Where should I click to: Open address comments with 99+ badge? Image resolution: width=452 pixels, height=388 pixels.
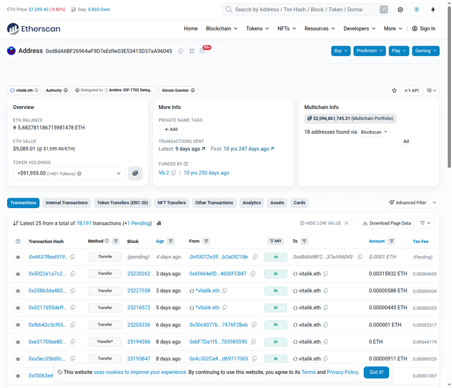[x=202, y=51]
